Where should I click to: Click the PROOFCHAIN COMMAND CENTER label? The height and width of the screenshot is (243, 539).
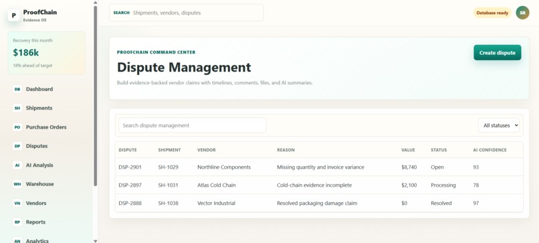click(156, 52)
